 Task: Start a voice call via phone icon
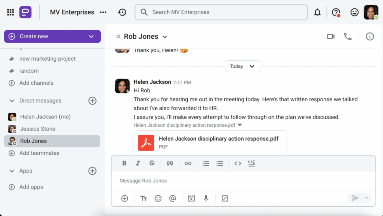coord(347,37)
